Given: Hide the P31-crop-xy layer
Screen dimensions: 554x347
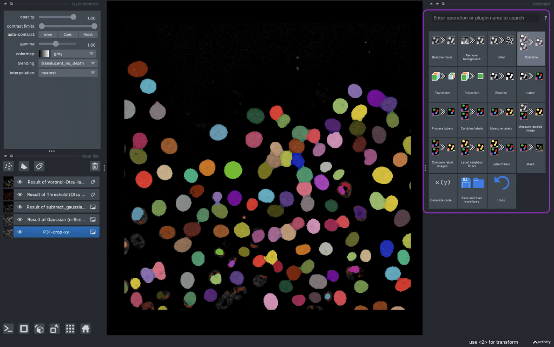Looking at the screenshot, I should (x=20, y=232).
